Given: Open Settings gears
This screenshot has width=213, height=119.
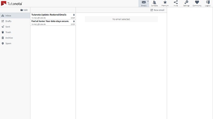Looking at the screenshot, I should click(x=186, y=4).
